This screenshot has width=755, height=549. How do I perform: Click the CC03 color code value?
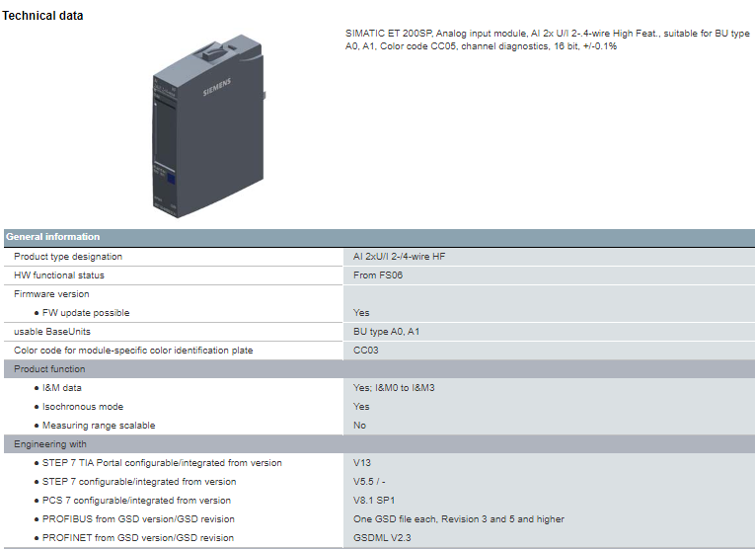pyautogui.click(x=366, y=351)
